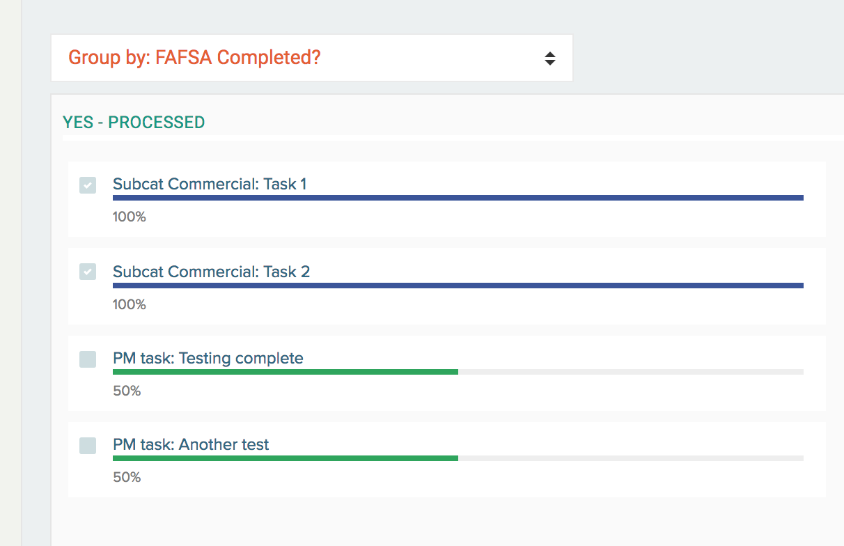Open the Subcat Commercial: Task 1 link
This screenshot has height=546, width=844.
click(x=210, y=184)
